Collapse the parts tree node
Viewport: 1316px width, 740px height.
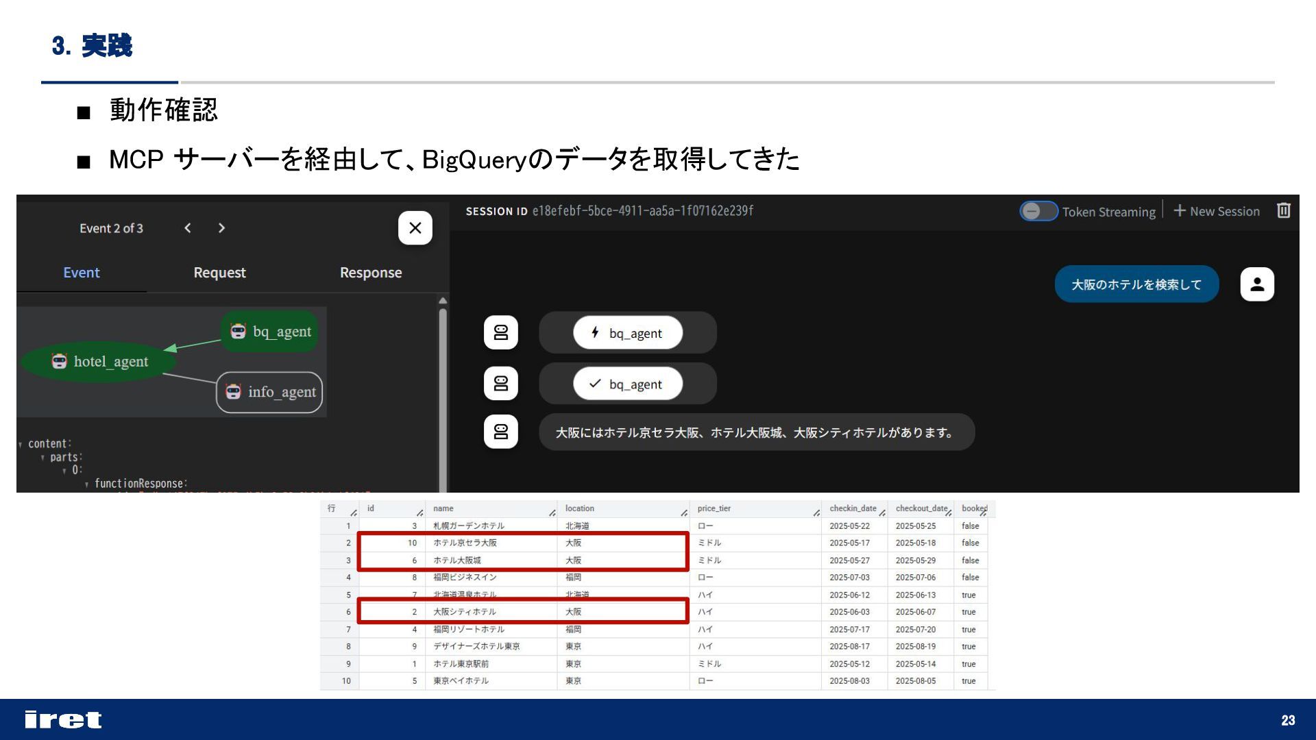point(42,458)
